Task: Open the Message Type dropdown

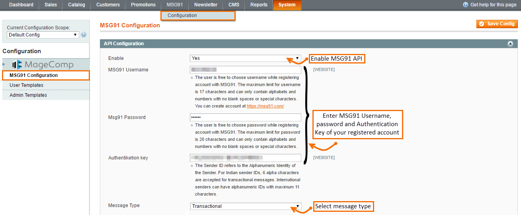Action: point(245,206)
